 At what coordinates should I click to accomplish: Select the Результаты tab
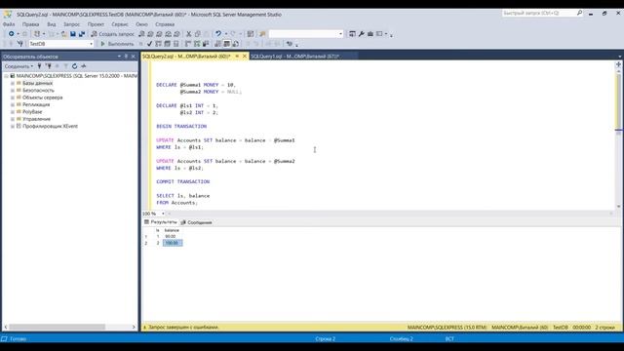click(x=160, y=222)
